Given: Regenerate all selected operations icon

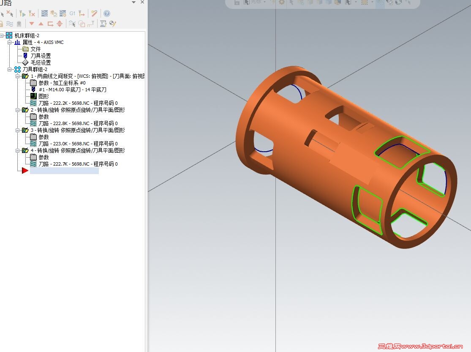Looking at the screenshot, I should coord(22,14).
